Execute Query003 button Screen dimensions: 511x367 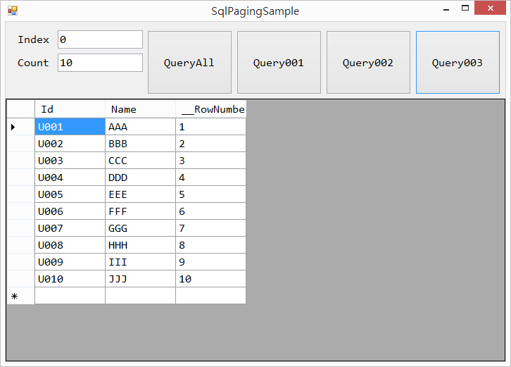click(458, 63)
